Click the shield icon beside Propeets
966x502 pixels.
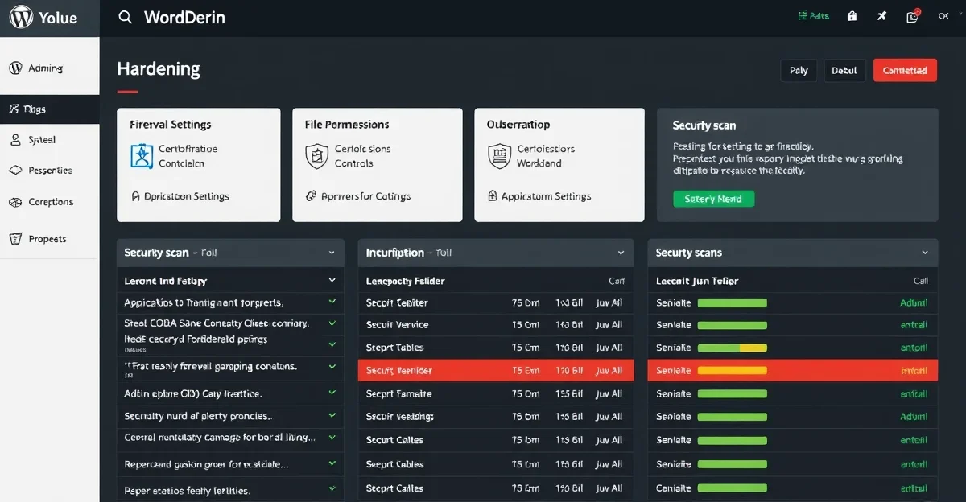(14, 239)
